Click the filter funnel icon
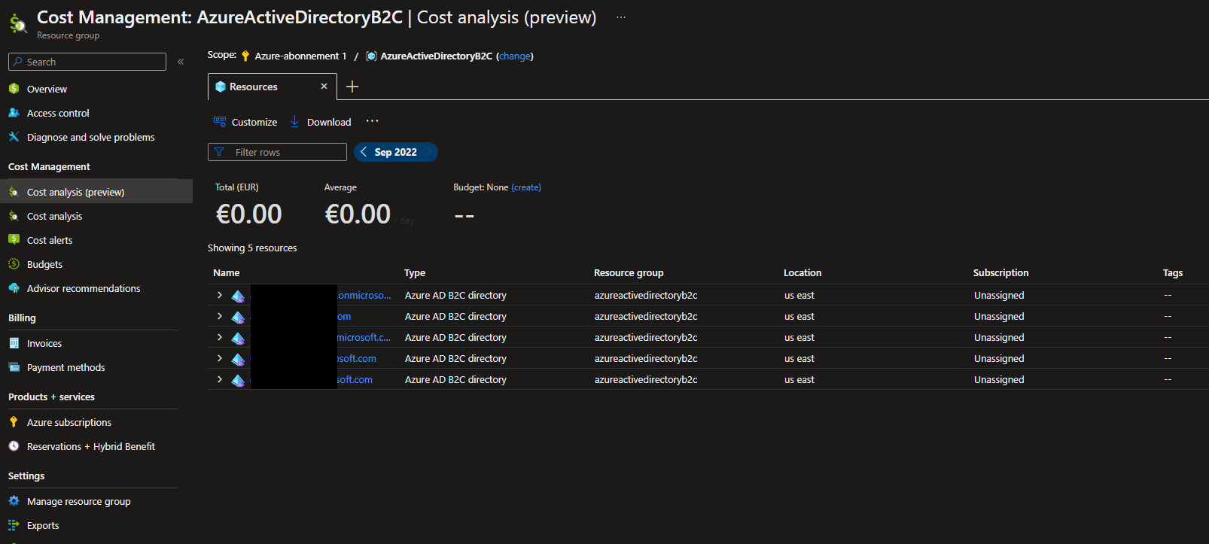 [219, 152]
